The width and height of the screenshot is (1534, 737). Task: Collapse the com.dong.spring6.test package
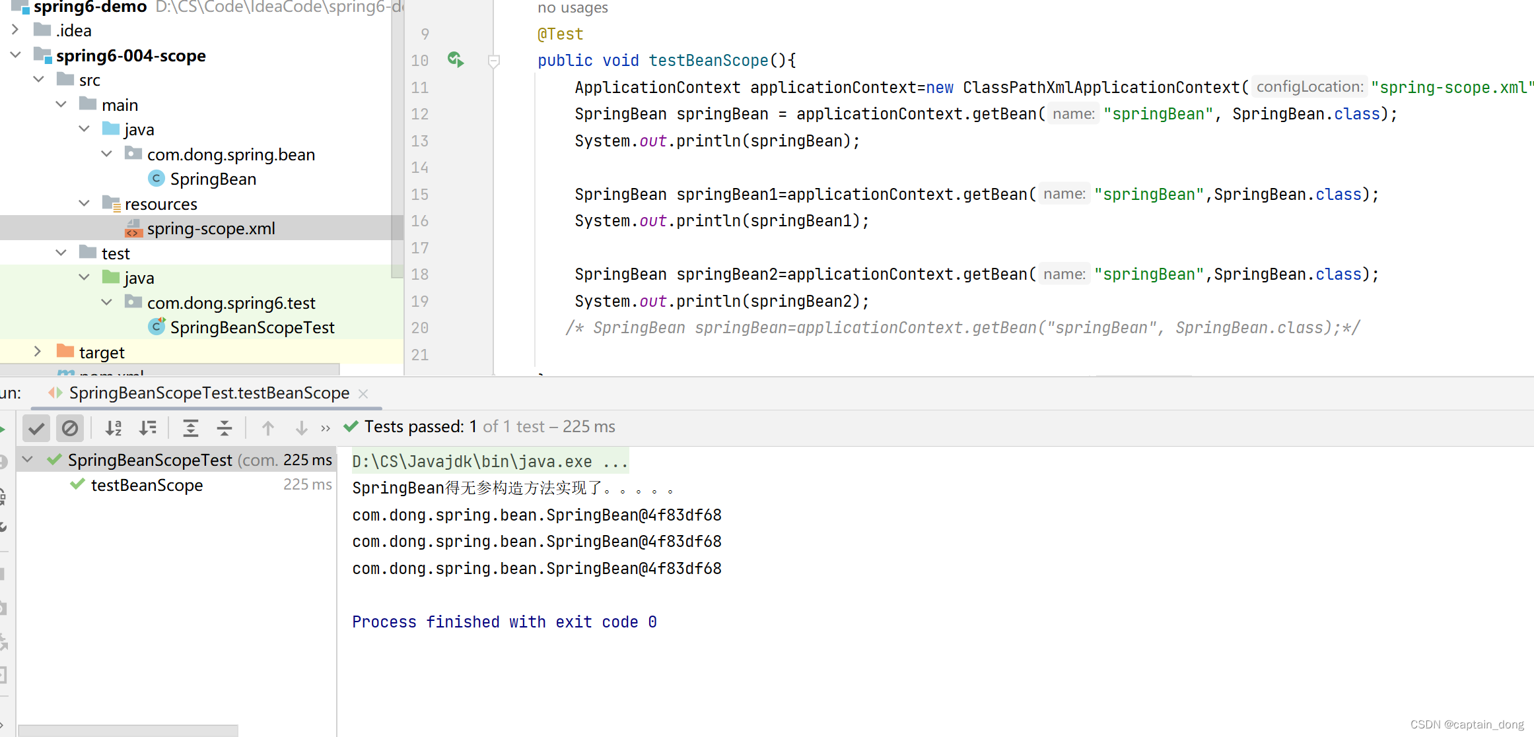(106, 302)
